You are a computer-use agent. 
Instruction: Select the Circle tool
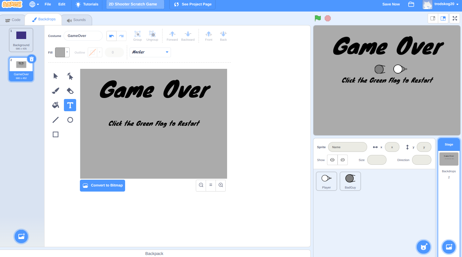tap(70, 120)
